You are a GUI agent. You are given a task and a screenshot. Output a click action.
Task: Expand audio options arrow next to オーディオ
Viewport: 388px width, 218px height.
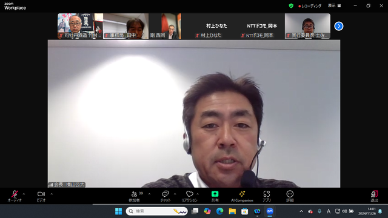click(x=24, y=194)
